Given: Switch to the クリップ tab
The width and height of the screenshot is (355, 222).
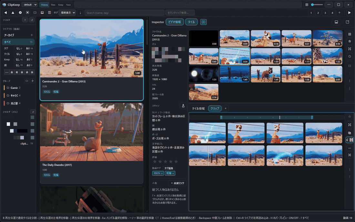Looking at the screenshot, I should (x=215, y=108).
